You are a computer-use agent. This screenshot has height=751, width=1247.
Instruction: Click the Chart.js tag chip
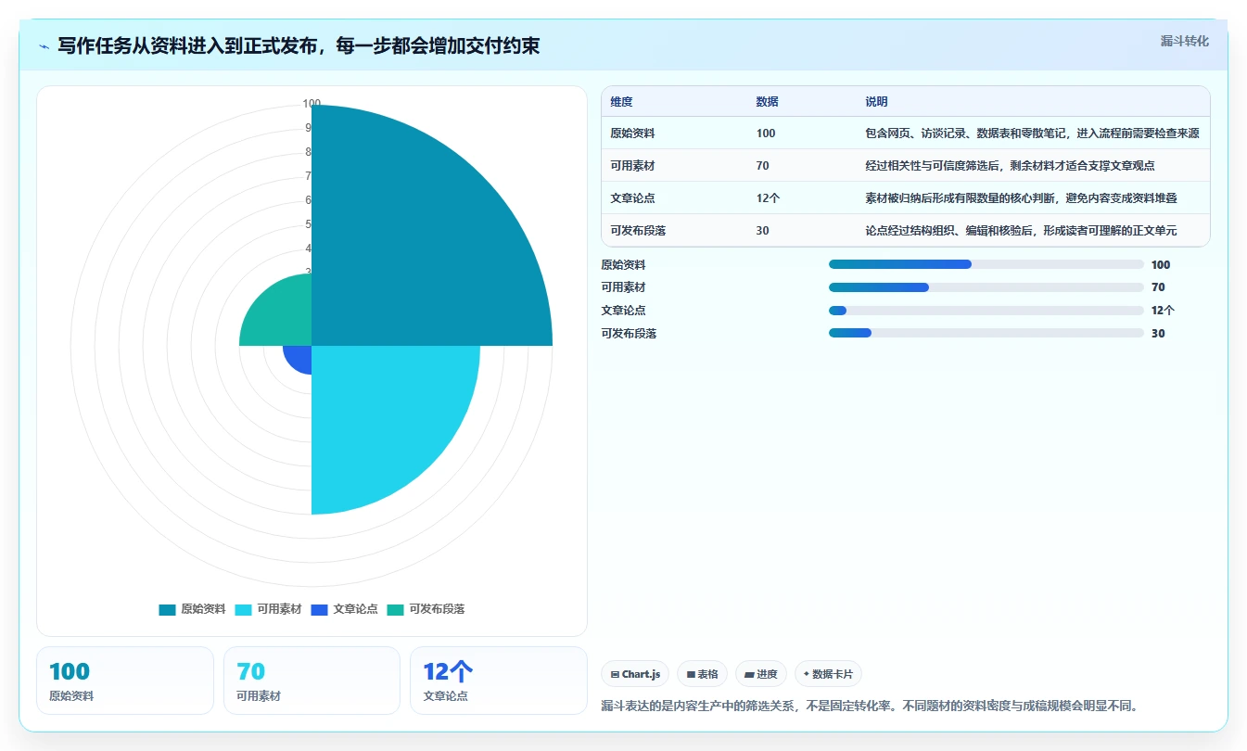635,674
